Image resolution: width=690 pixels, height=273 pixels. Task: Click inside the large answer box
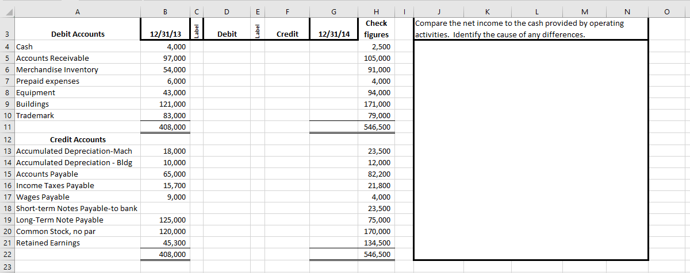(531, 150)
